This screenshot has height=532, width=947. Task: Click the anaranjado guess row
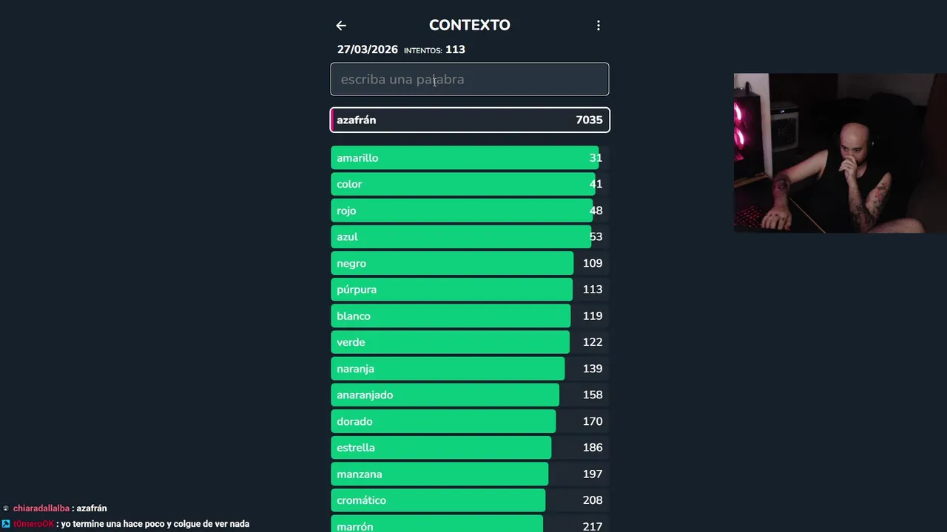click(469, 395)
